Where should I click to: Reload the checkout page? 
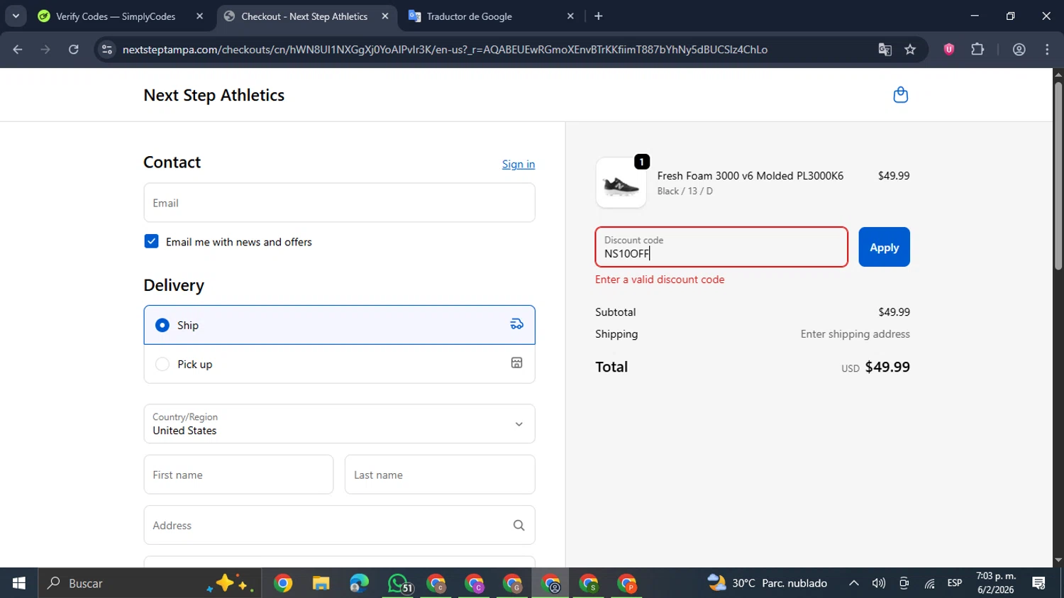(x=74, y=50)
